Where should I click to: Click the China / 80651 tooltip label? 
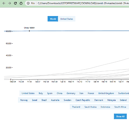pyautogui.click(x=29, y=28)
